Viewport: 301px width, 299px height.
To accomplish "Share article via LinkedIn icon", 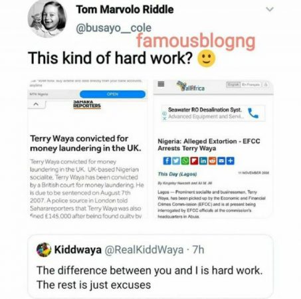I will (203, 161).
